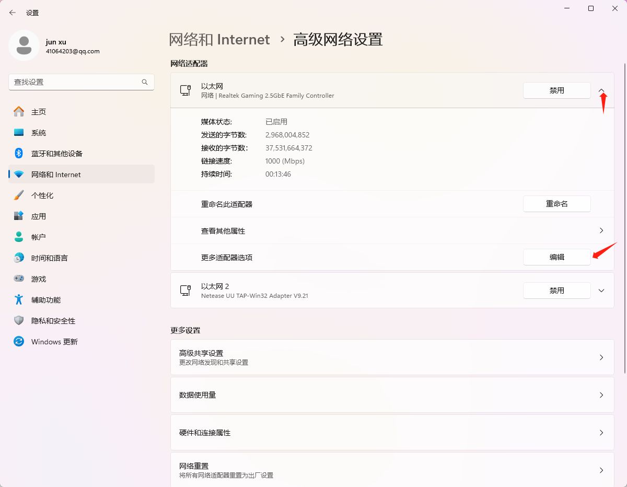Click the 隐私和安全性 shield icon
Image resolution: width=627 pixels, height=487 pixels.
point(19,321)
